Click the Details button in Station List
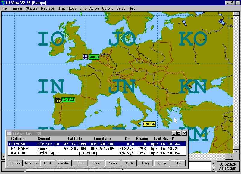 tap(15, 163)
